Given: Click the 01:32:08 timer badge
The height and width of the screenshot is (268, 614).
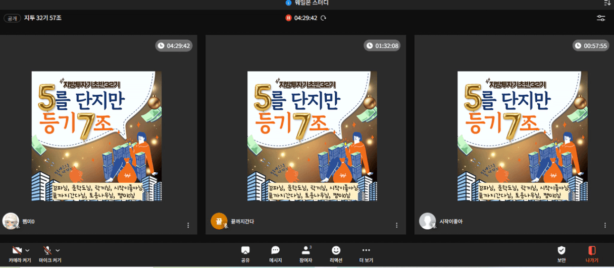Looking at the screenshot, I should pos(382,46).
